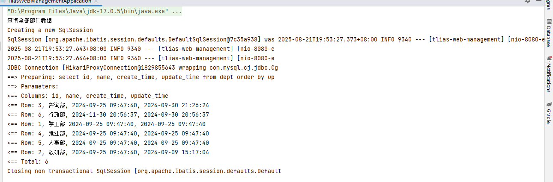Click the row containing 行政部
The image size is (553, 182).
tap(108, 115)
